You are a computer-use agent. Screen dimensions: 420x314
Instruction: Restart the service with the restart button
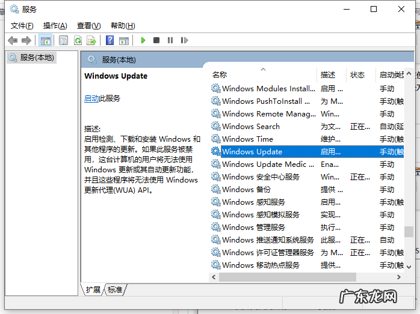point(184,40)
